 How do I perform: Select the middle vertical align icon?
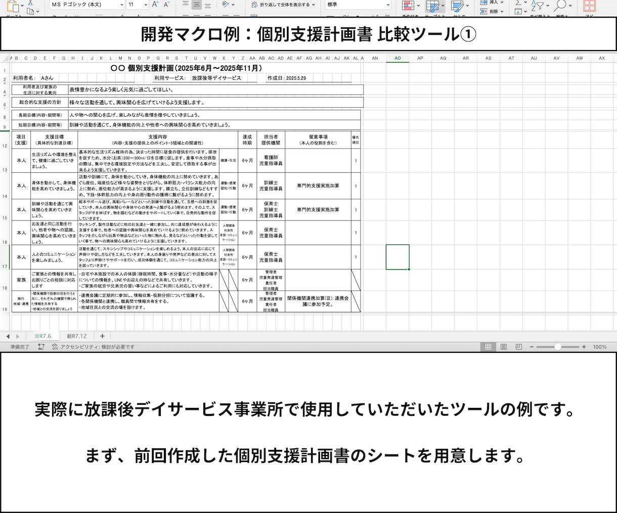(x=197, y=5)
